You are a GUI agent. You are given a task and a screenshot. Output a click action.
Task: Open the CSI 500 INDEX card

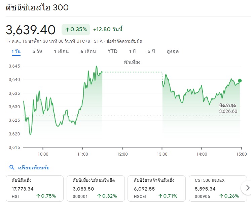(x=218, y=189)
